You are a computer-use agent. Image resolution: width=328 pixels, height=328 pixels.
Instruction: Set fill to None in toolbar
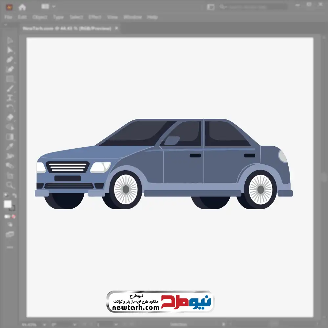coord(14,217)
